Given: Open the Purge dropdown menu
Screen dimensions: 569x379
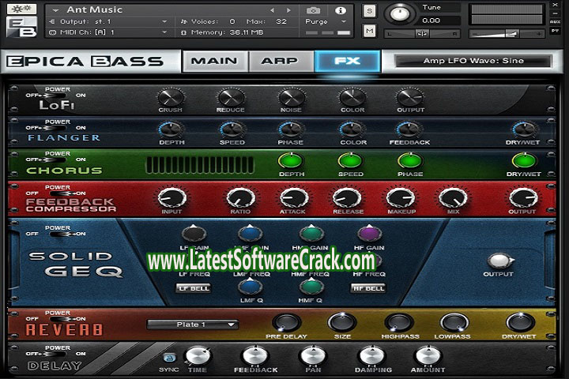Looking at the screenshot, I should 326,21.
